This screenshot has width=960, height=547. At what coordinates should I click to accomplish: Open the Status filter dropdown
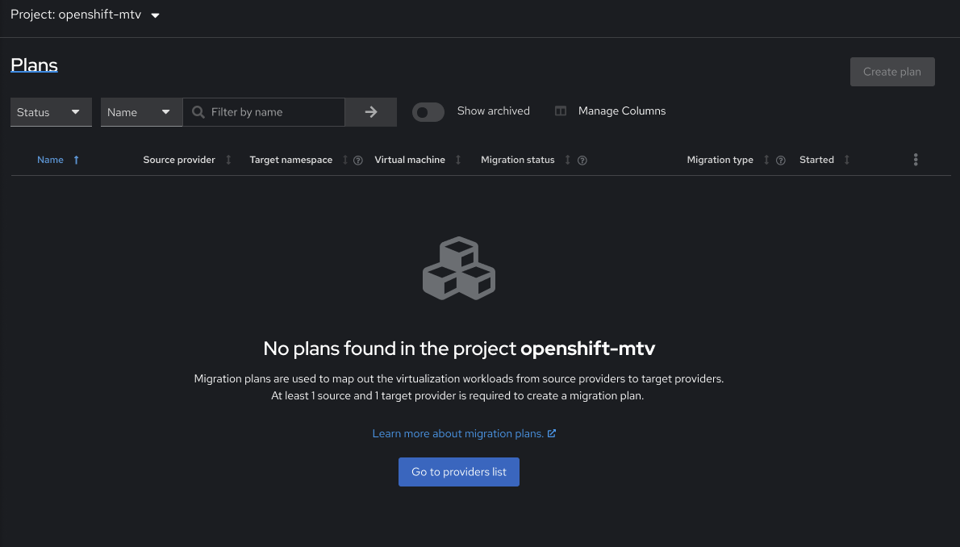(x=51, y=112)
